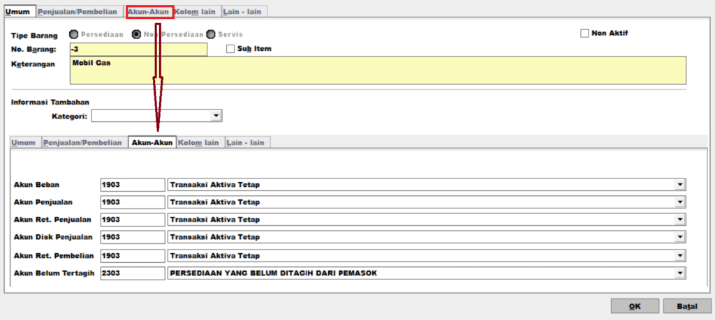
Task: Check the Sub Item checkbox
Action: pyautogui.click(x=231, y=49)
